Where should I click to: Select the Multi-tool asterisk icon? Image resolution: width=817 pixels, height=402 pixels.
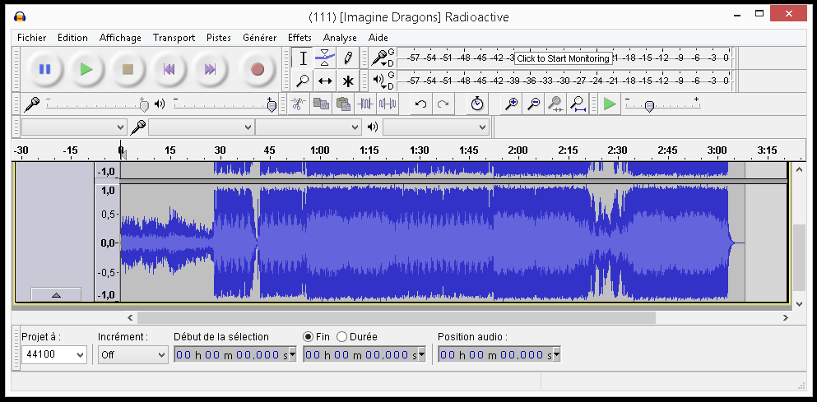pyautogui.click(x=347, y=81)
